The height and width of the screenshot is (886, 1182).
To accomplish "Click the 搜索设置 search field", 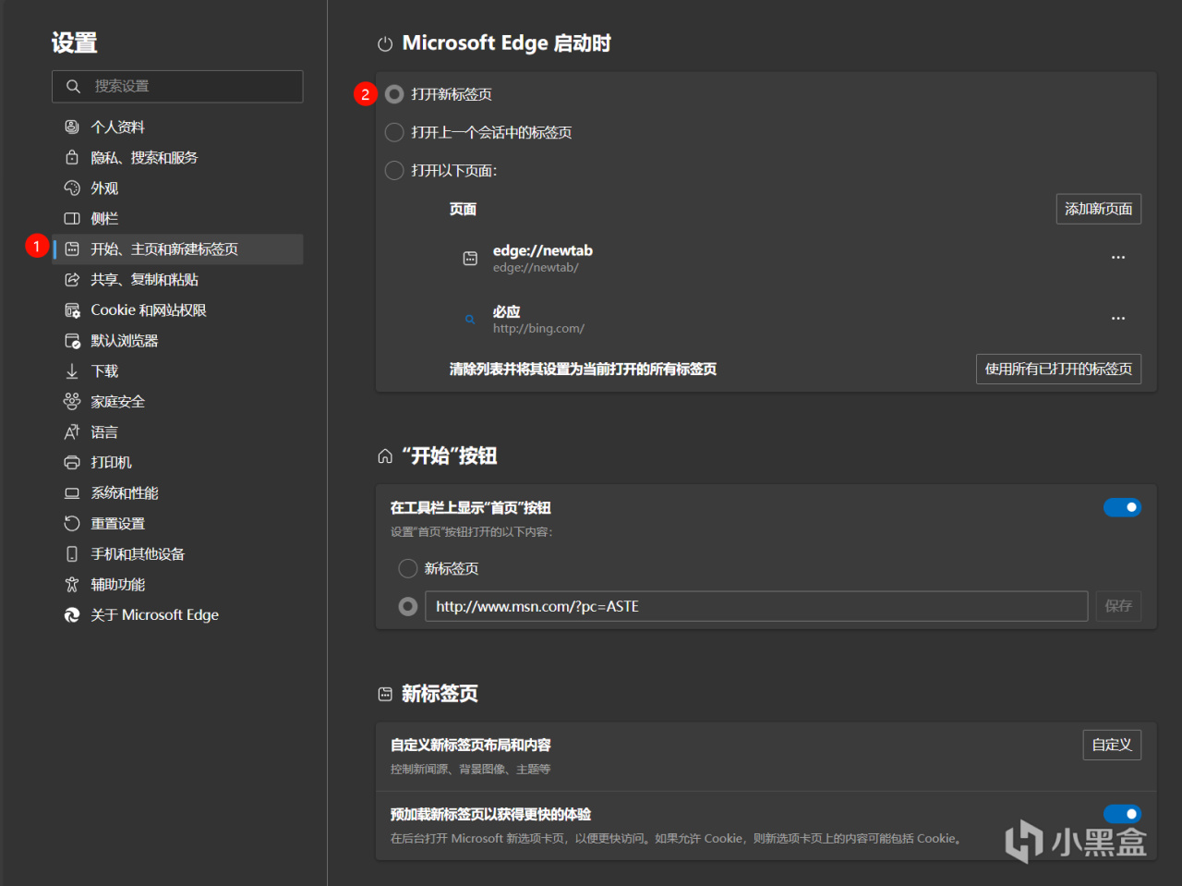I will 177,86.
